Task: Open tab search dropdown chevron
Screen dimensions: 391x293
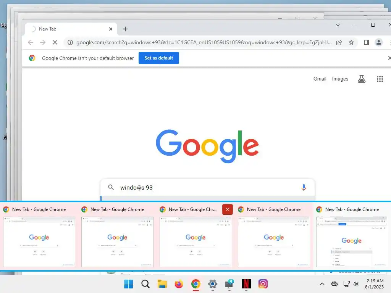Action: (338, 25)
